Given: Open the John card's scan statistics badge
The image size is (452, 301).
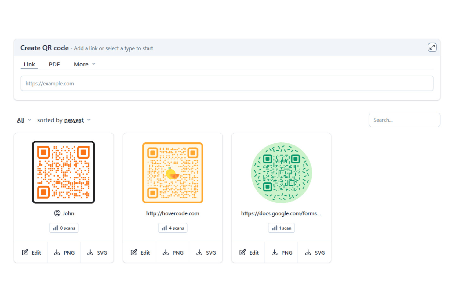Looking at the screenshot, I should 64,228.
